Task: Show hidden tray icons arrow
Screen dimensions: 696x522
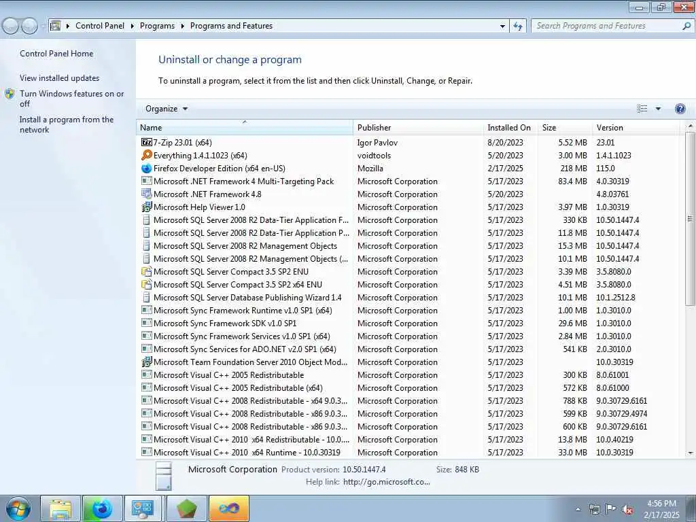Action: click(x=578, y=510)
